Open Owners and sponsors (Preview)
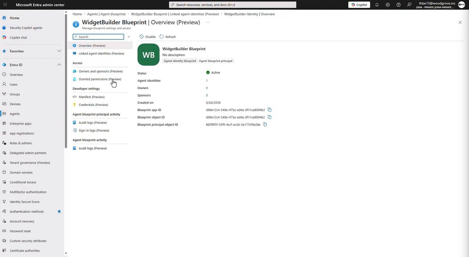 100,71
